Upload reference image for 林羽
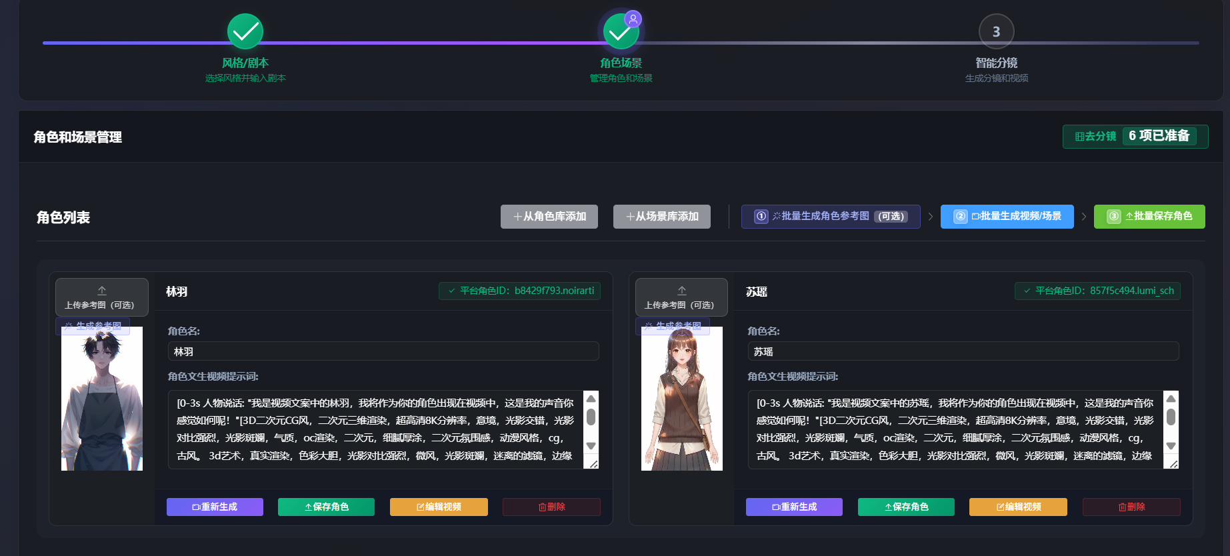 coord(102,297)
